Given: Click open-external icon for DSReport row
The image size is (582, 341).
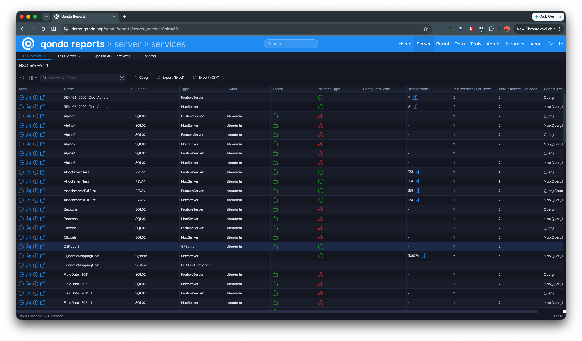Looking at the screenshot, I should (x=43, y=247).
